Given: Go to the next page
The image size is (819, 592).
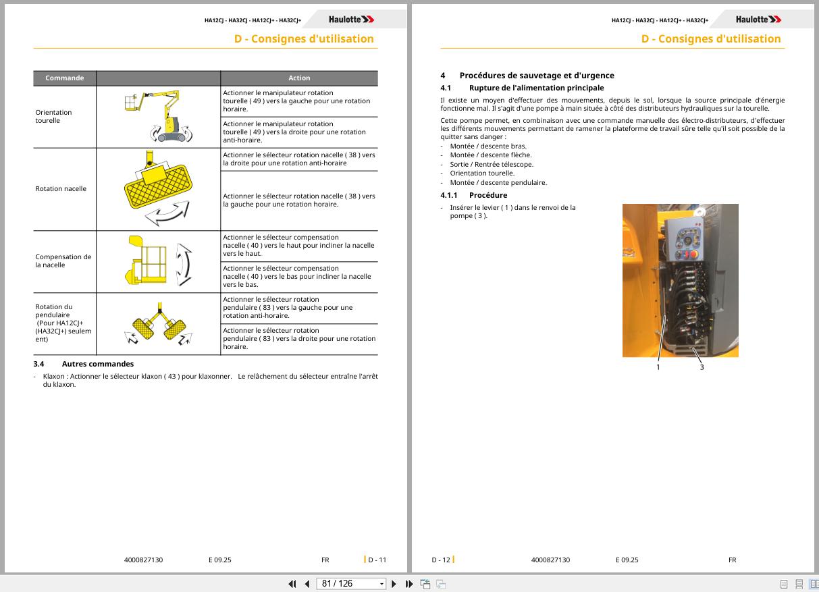Looking at the screenshot, I should (x=394, y=584).
